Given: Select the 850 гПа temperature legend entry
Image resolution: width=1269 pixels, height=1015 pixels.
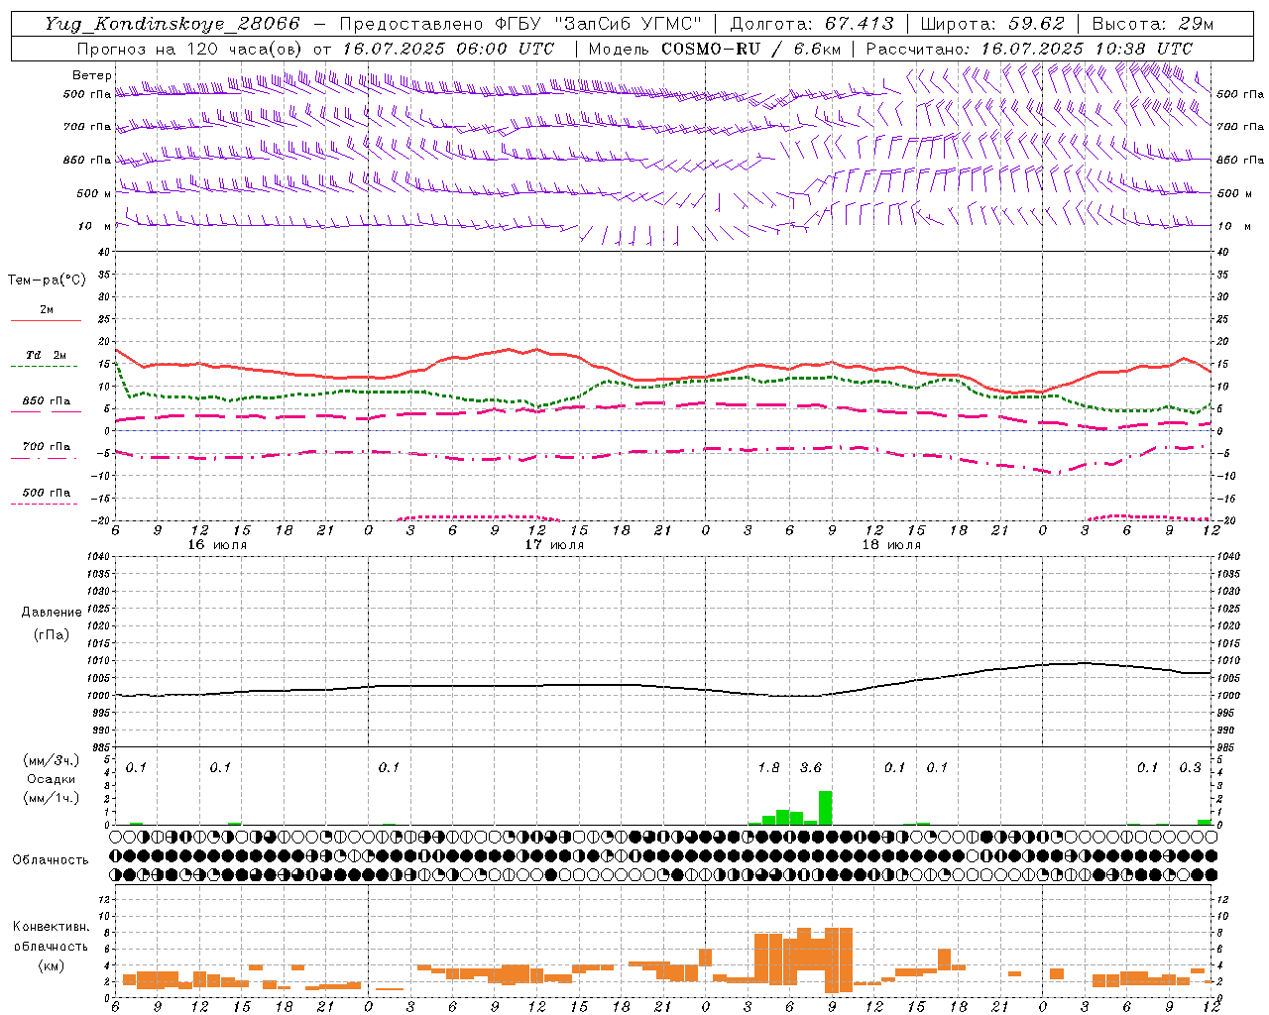Looking at the screenshot, I should [47, 401].
